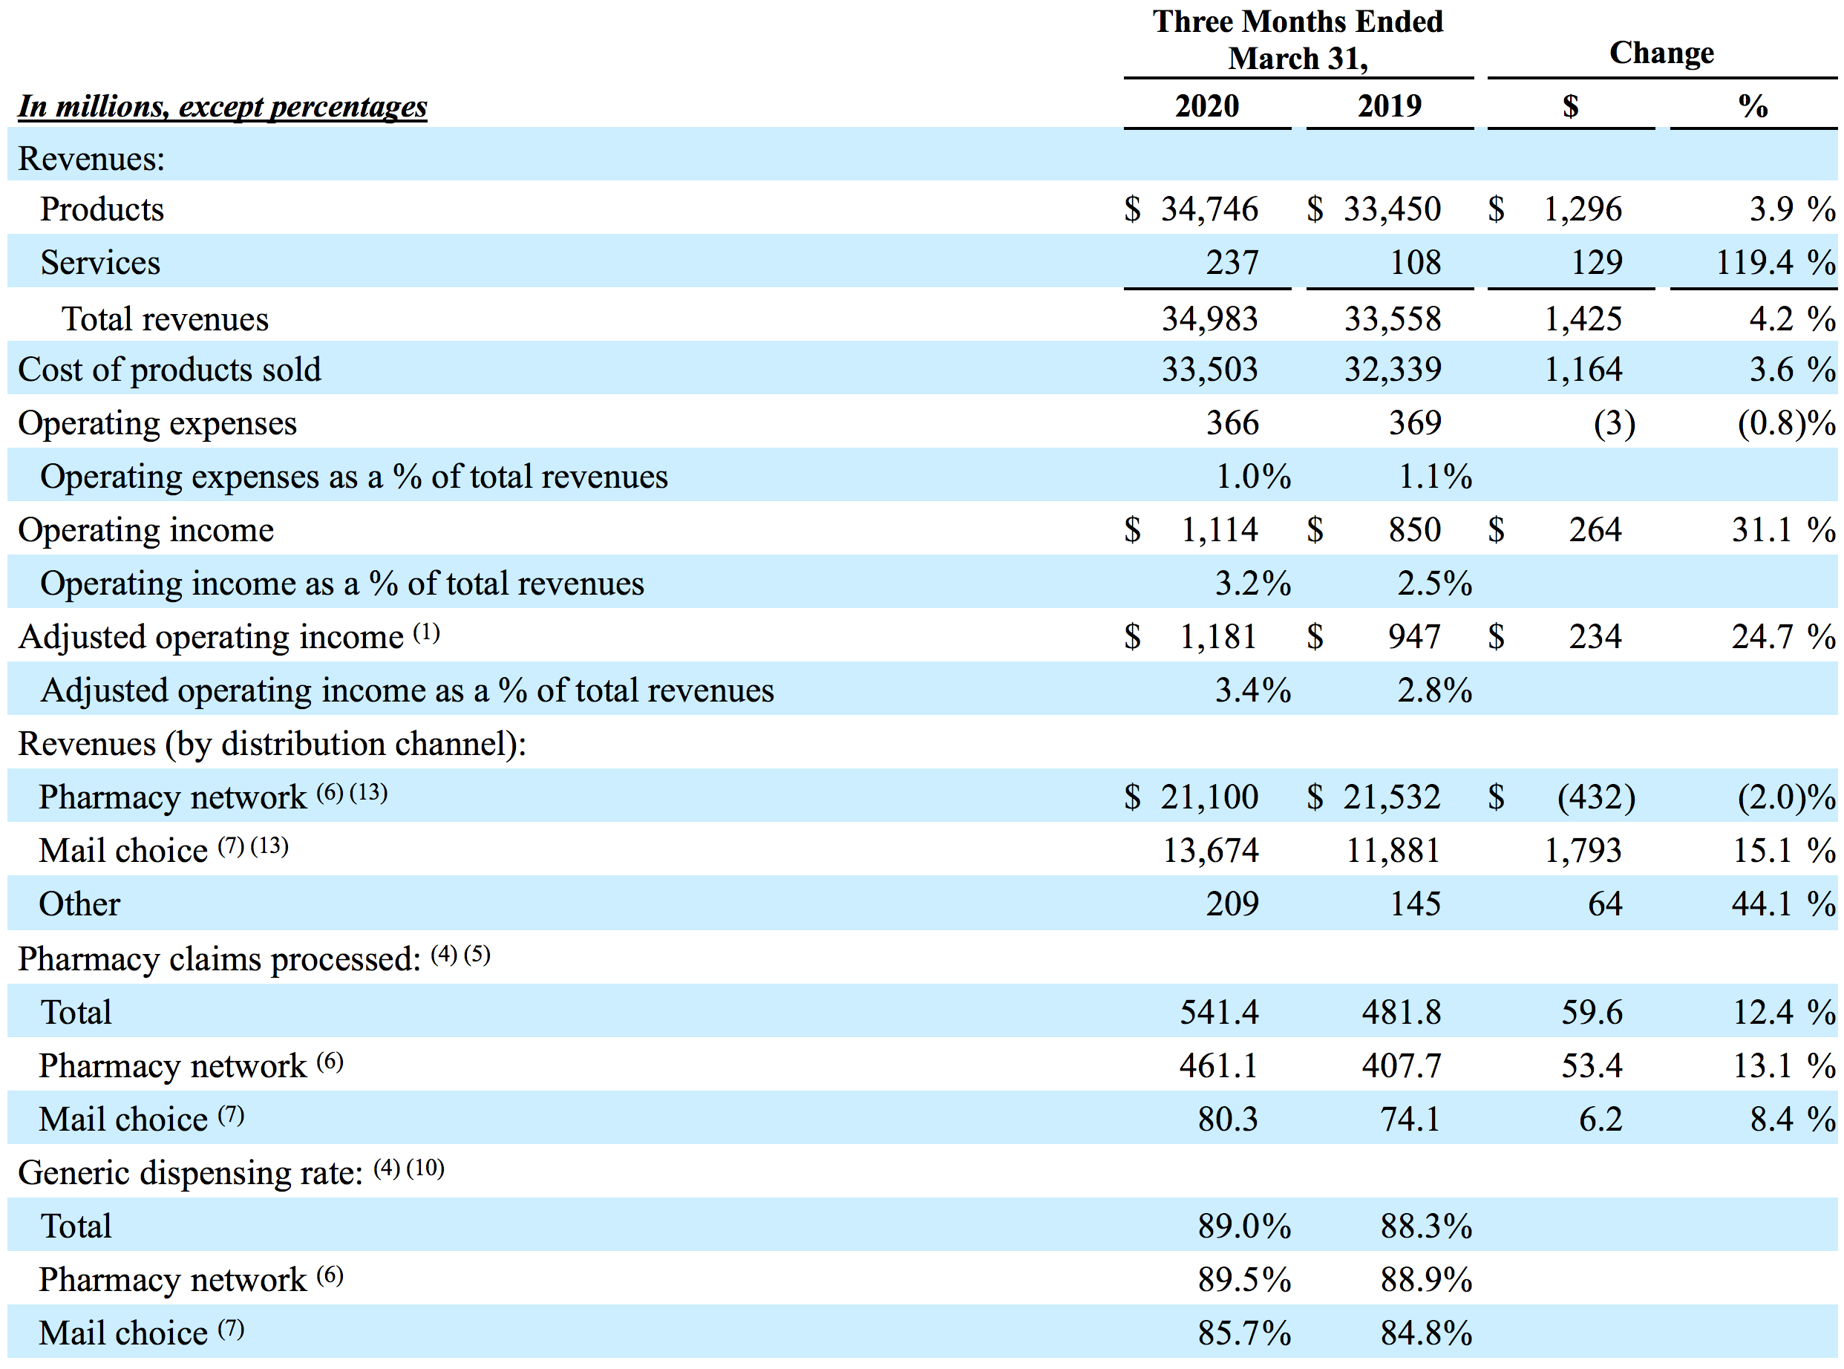This screenshot has width=1844, height=1369.
Task: Click the 'In millions, except percentages' heading
Action: pos(222,106)
